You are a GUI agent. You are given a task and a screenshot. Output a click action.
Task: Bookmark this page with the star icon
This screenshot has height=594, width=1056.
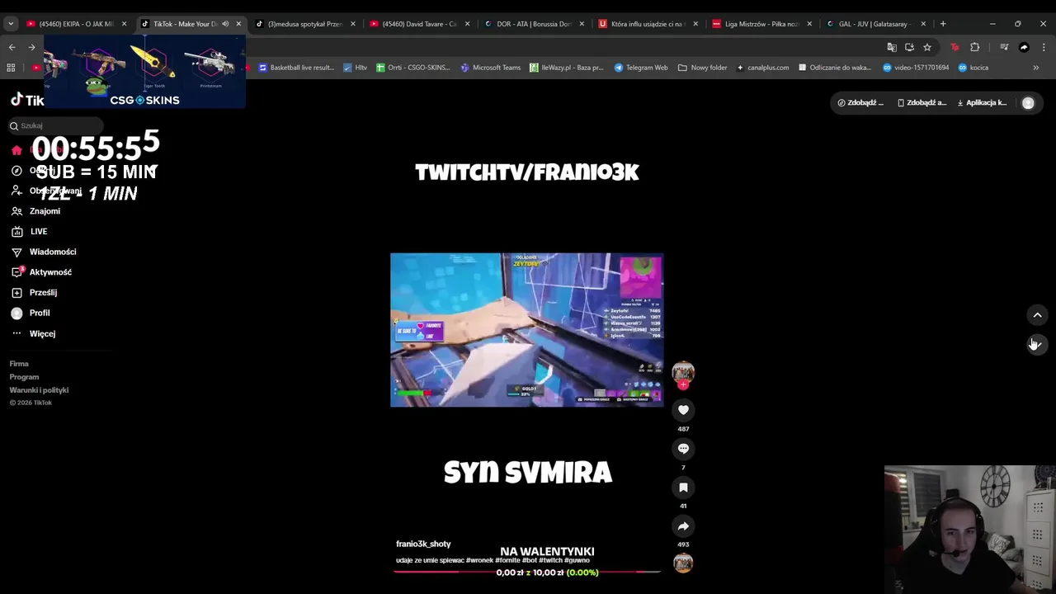point(927,47)
